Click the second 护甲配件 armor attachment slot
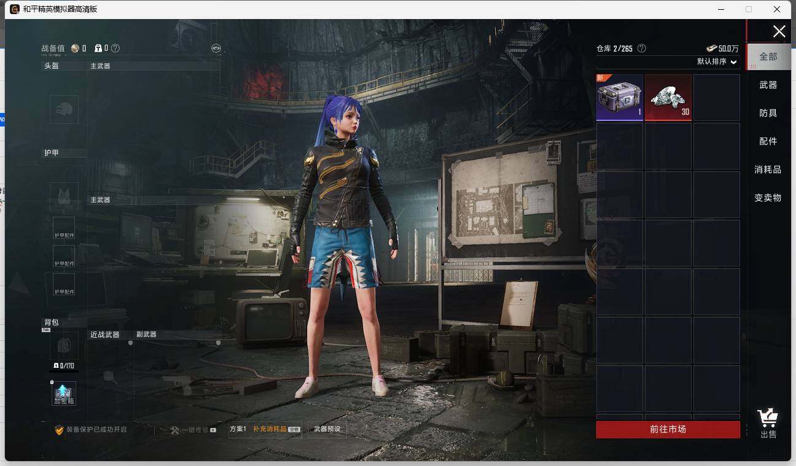Image resolution: width=796 pixels, height=466 pixels. tap(64, 257)
